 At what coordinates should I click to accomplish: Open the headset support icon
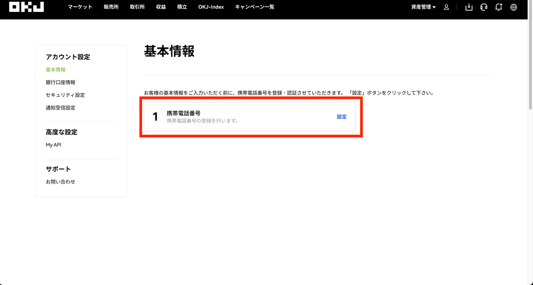[x=484, y=7]
